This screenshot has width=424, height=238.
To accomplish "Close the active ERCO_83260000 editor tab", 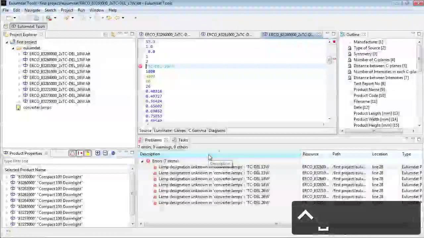I will tap(319, 34).
